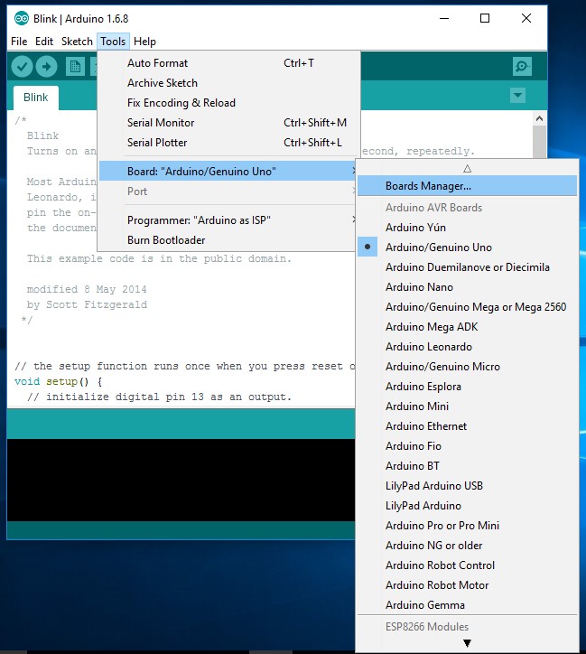Open Serial Plotter menu entry

[228, 143]
